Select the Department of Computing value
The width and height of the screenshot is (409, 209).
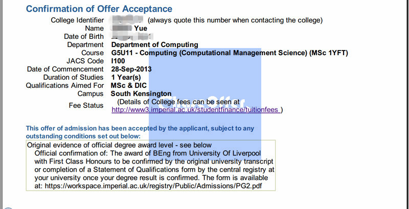tap(155, 44)
